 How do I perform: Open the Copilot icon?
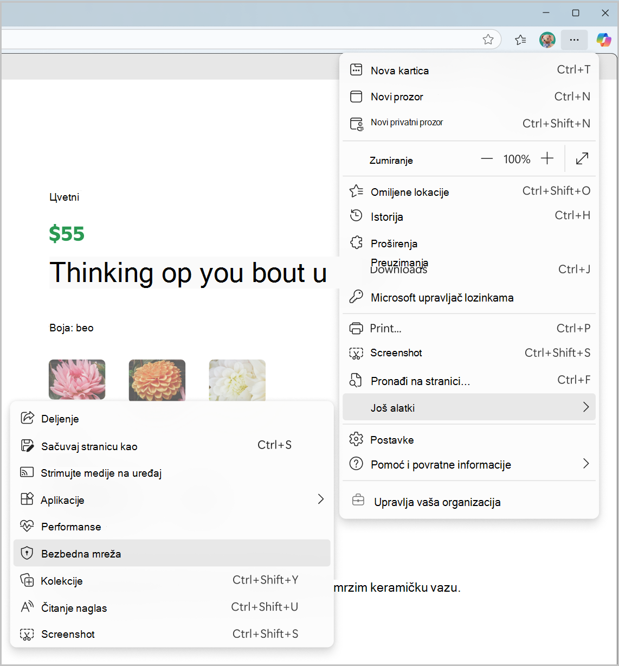tap(604, 40)
